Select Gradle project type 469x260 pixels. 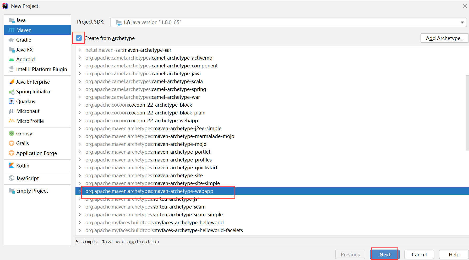coord(37,40)
